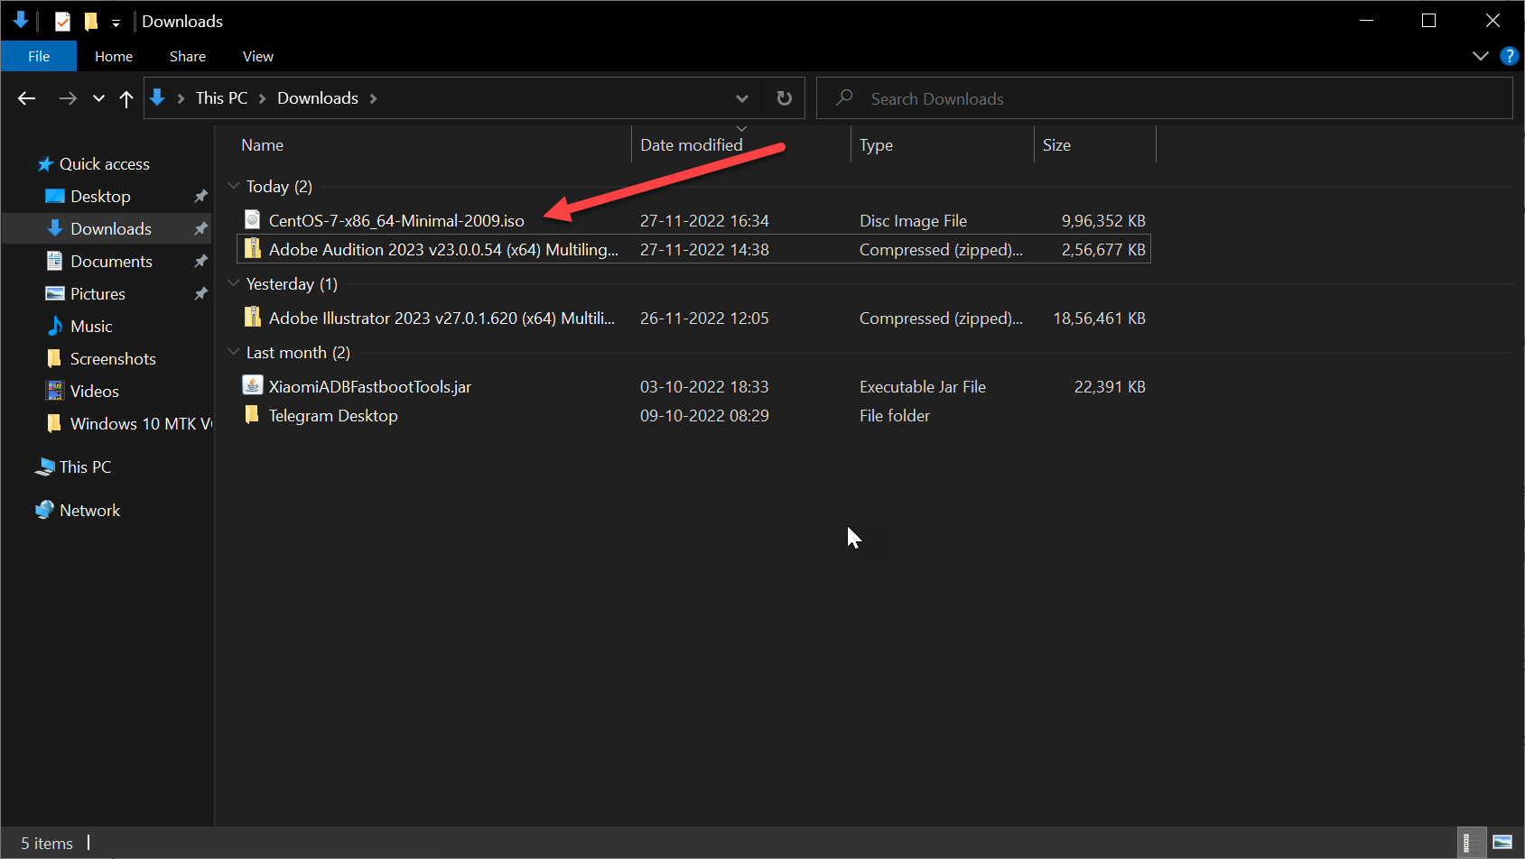The height and width of the screenshot is (859, 1525).
Task: Open Help using the blue question mark icon
Action: (x=1509, y=56)
